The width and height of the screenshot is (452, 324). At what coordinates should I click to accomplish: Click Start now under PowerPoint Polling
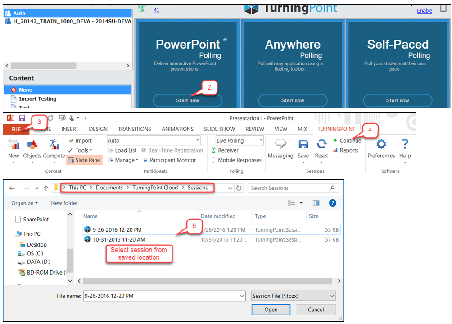pyautogui.click(x=187, y=101)
